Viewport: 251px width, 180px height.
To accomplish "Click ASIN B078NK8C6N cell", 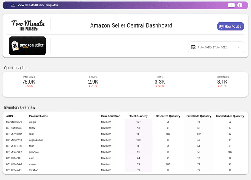I will (14, 122).
